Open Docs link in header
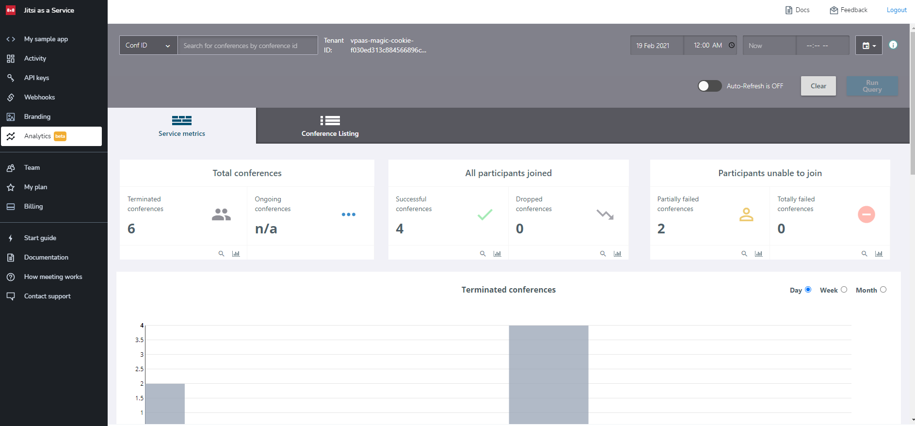The image size is (915, 426). [797, 10]
